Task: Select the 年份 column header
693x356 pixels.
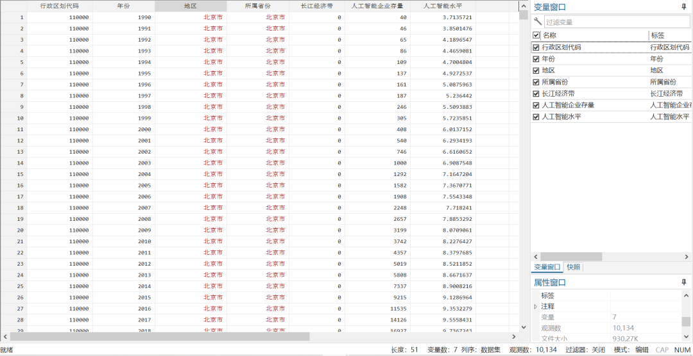Action: tap(124, 6)
